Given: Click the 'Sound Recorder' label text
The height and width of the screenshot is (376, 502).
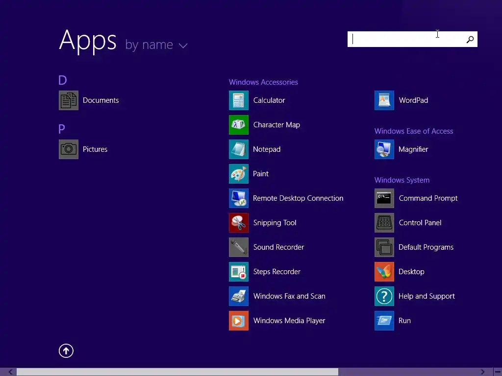Looking at the screenshot, I should tap(278, 247).
